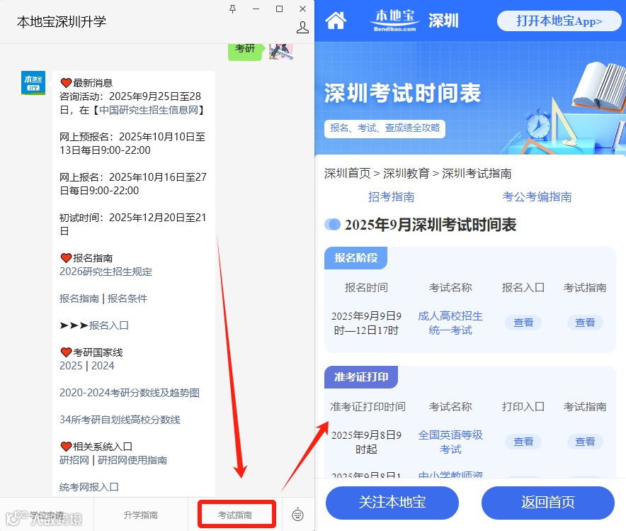Image resolution: width=626 pixels, height=531 pixels.
Task: Click the 关注本地宝 button
Action: pyautogui.click(x=392, y=503)
